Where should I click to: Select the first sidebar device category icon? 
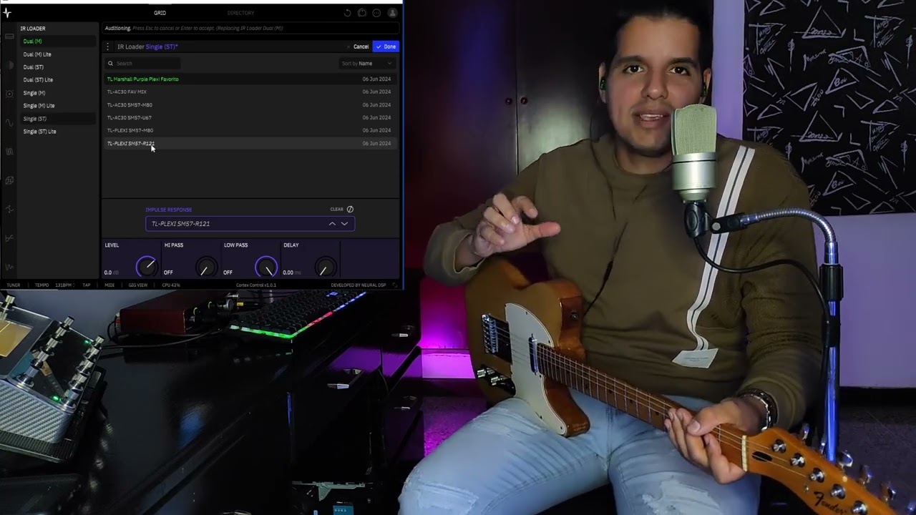[x=9, y=36]
